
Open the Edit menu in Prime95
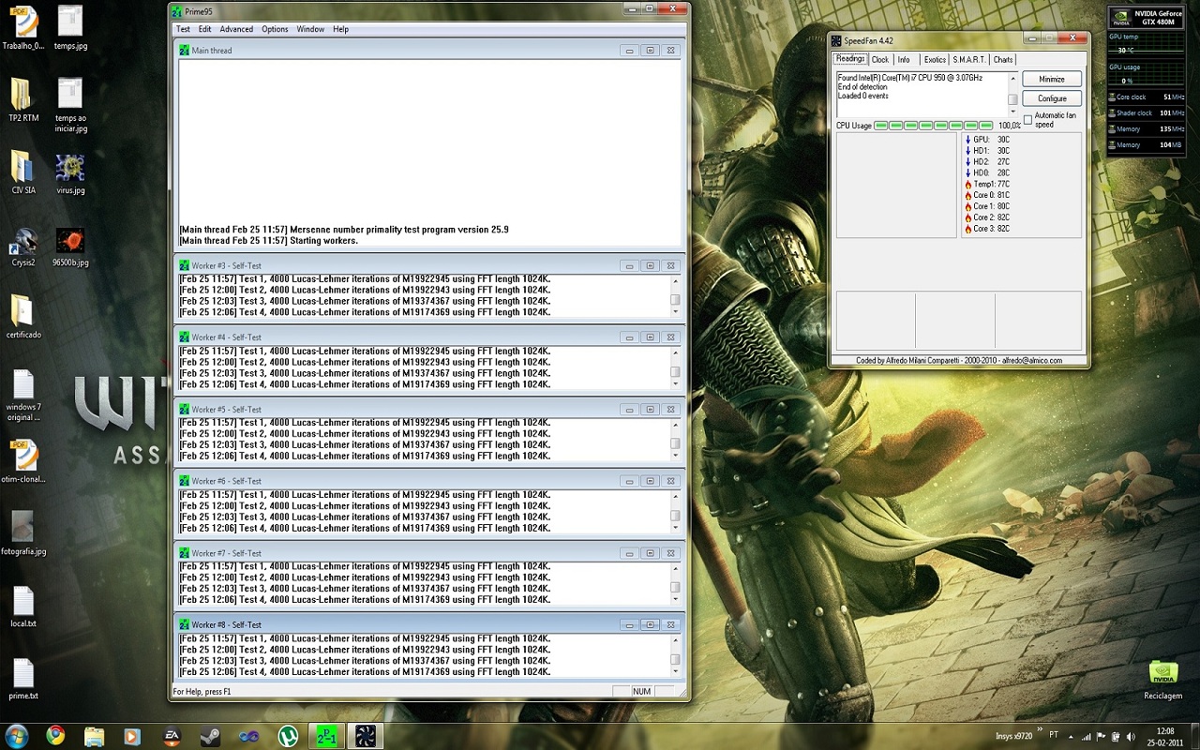pyautogui.click(x=204, y=29)
